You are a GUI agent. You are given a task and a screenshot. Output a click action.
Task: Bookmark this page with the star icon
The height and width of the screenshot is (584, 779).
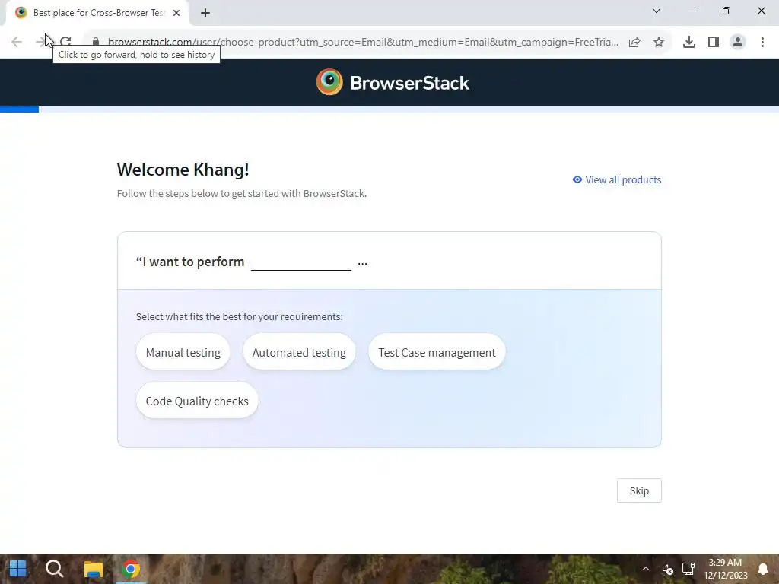point(659,43)
